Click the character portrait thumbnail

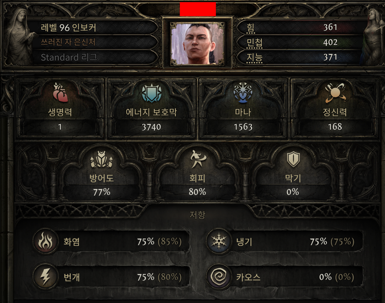tap(197, 44)
